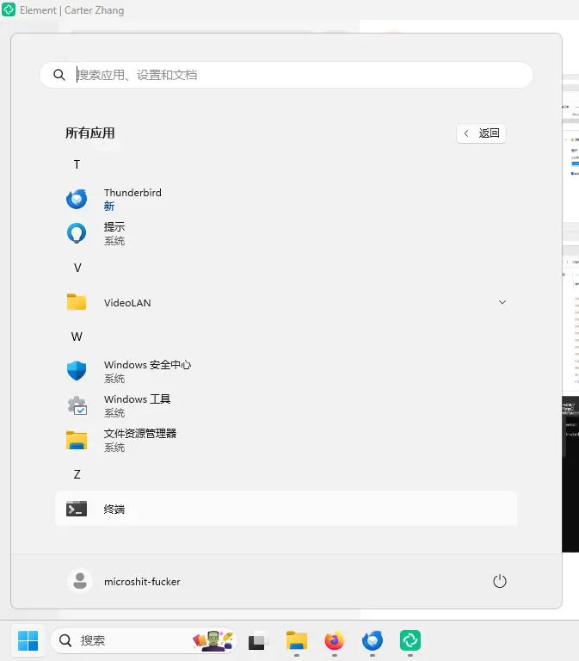Switch to Thunderbird in the taskbar

pos(373,640)
